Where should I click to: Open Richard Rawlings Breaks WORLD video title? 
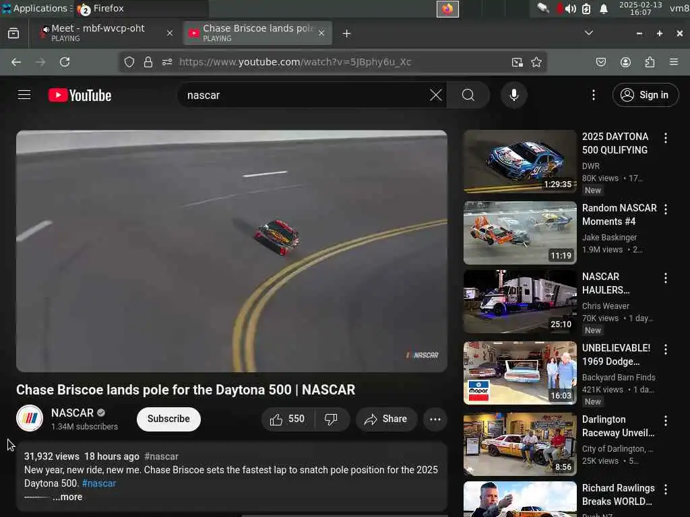point(619,495)
